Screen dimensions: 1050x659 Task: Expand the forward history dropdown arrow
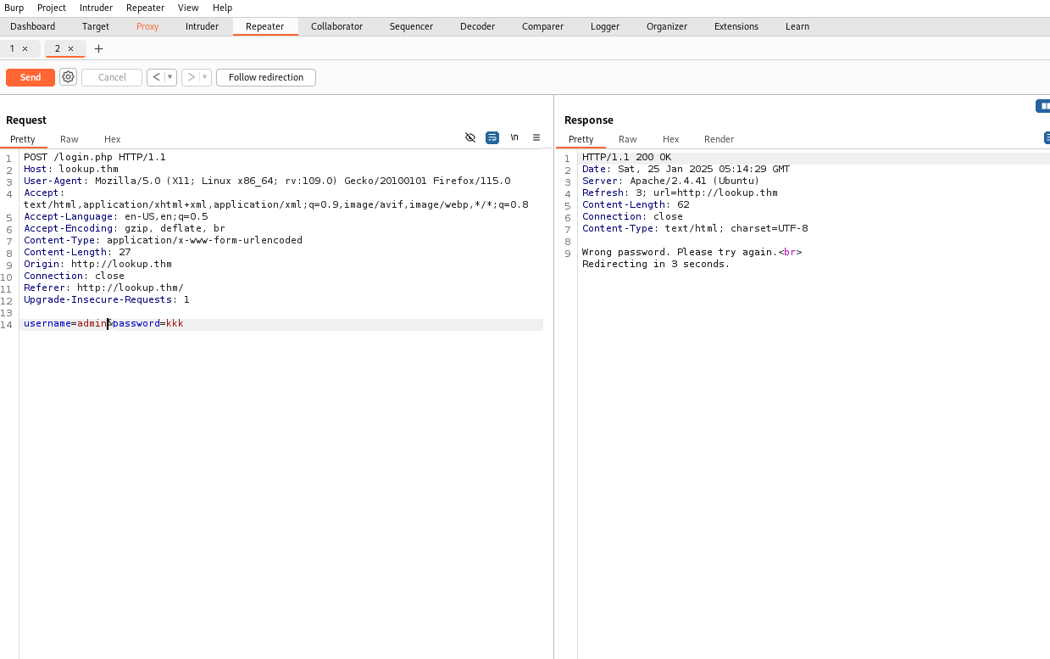point(205,77)
